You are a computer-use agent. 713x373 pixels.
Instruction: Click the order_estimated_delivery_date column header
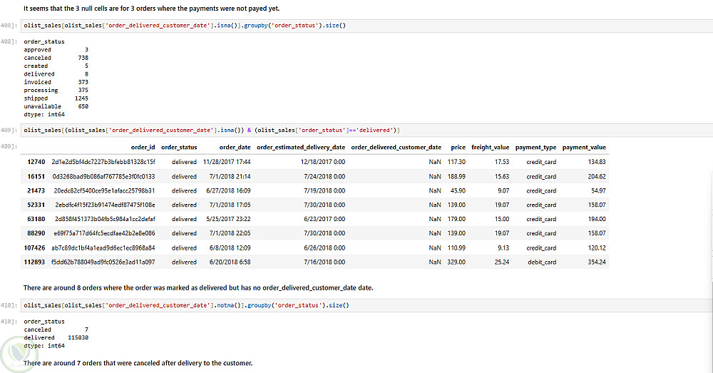(300, 148)
